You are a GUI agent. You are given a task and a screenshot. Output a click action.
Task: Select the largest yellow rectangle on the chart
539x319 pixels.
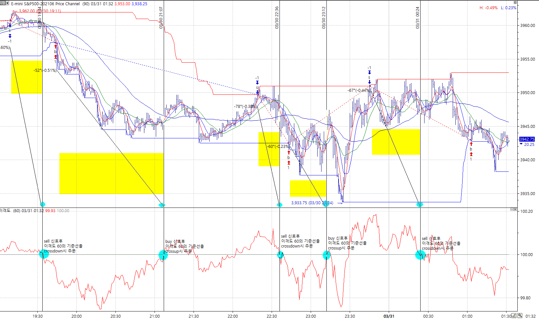click(x=111, y=173)
